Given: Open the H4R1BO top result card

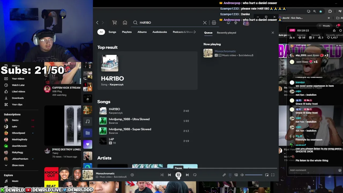Looking at the screenshot, I should coord(147,71).
